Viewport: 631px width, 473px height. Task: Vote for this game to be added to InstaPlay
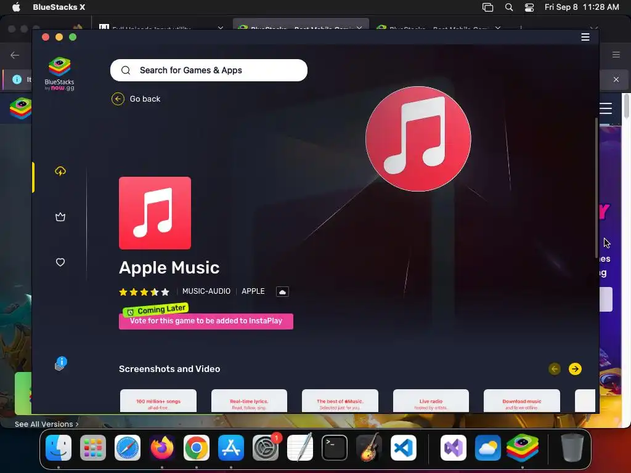coord(206,321)
